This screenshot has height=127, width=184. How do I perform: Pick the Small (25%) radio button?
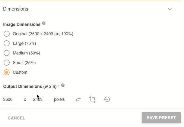(x=7, y=63)
